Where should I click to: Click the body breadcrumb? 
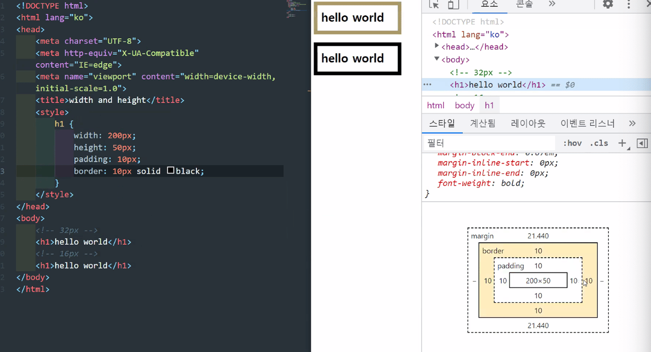(x=465, y=105)
